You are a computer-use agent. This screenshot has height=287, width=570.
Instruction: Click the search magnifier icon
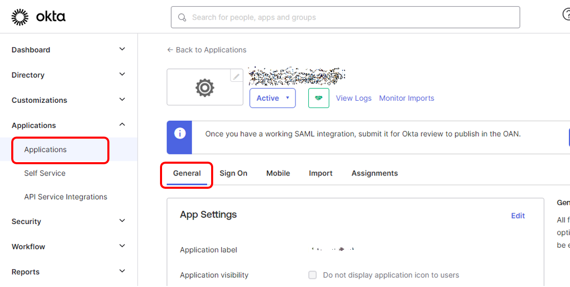click(182, 17)
